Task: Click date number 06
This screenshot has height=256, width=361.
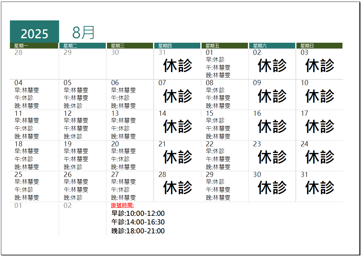Action: pos(115,83)
